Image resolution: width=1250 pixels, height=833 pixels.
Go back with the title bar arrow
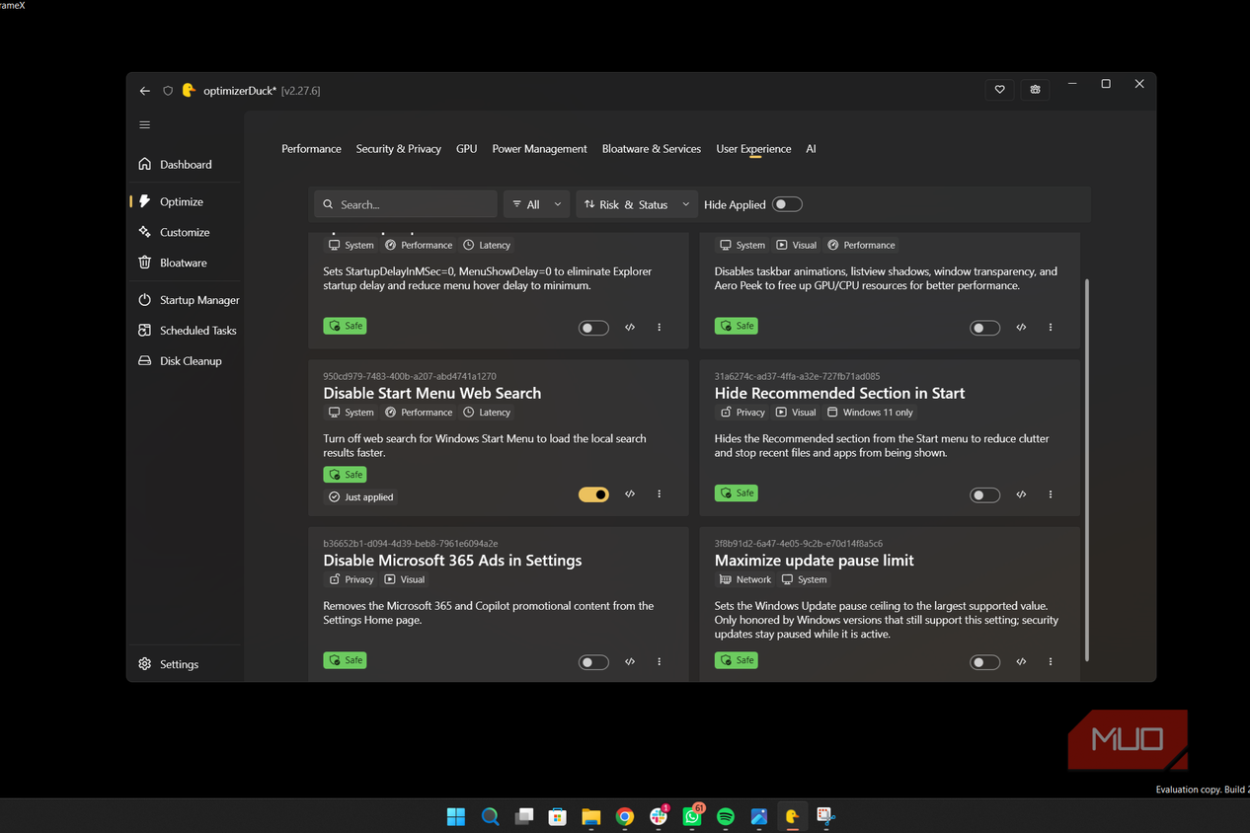145,91
